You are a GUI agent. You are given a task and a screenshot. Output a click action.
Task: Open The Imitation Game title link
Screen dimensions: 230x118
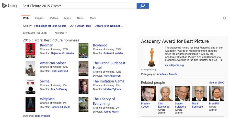(109, 81)
